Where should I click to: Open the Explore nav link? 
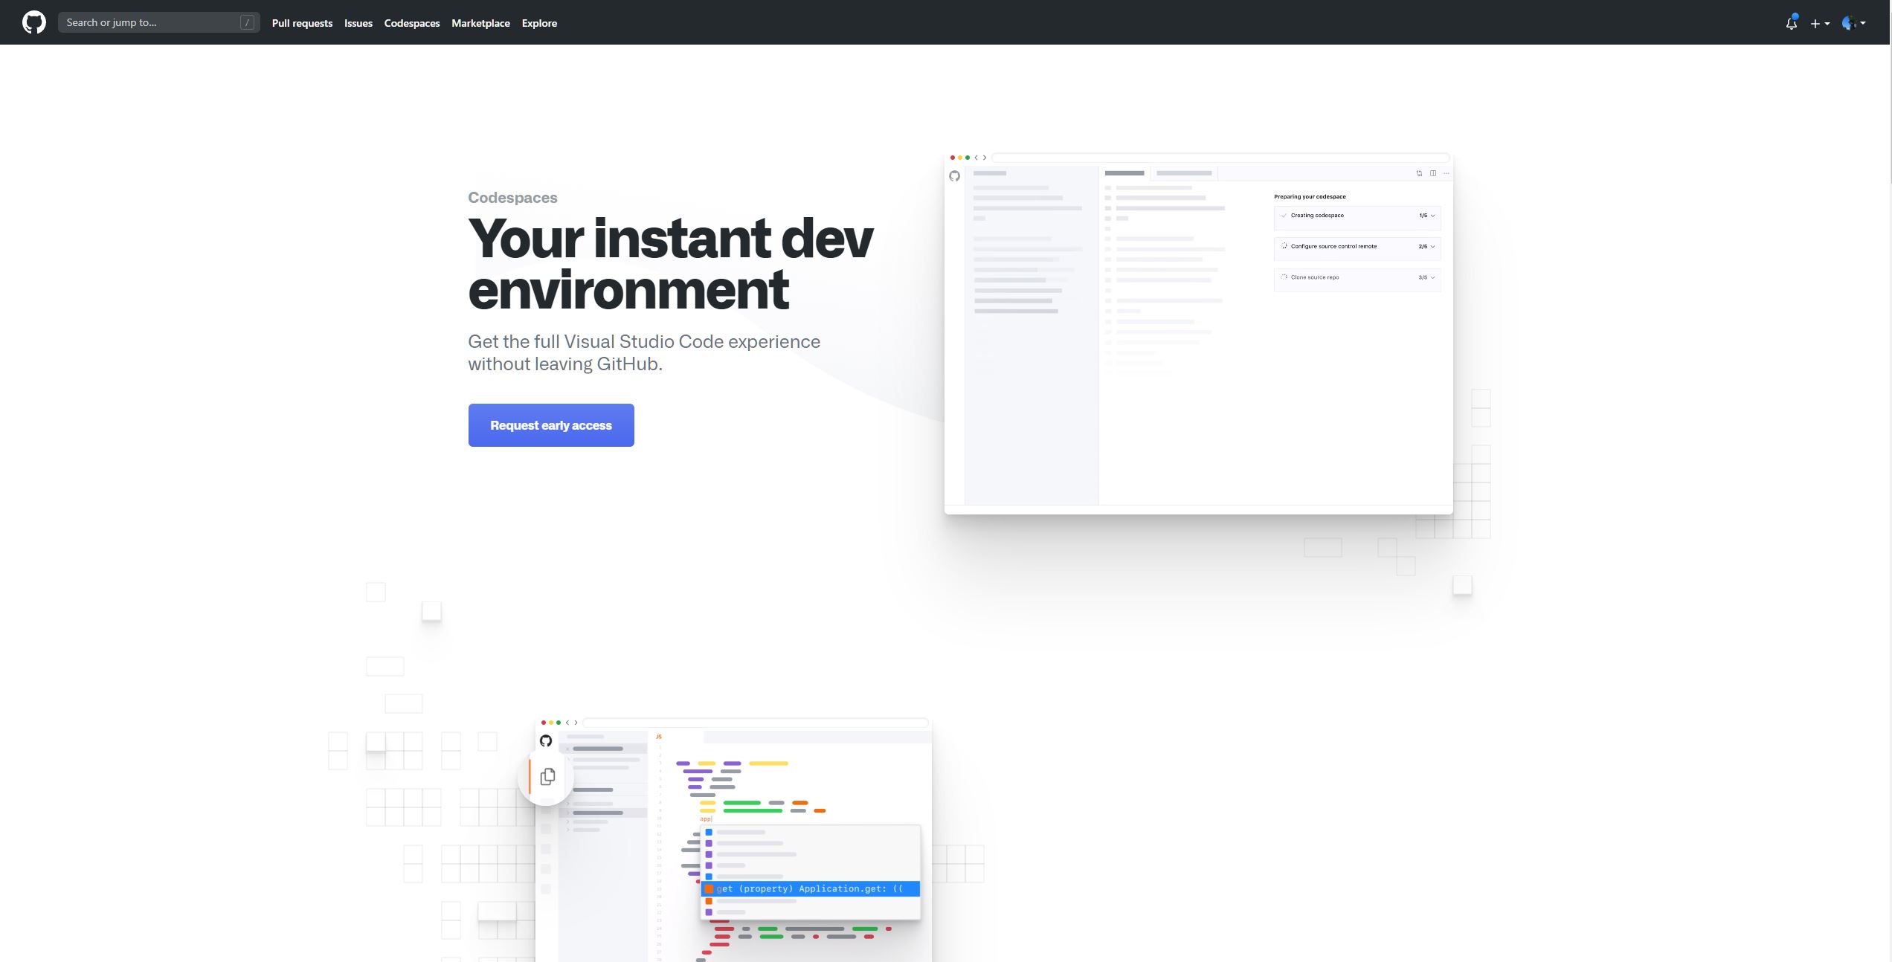coord(539,23)
